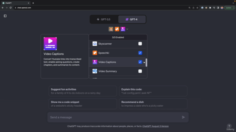Image resolution: width=236 pixels, height=132 pixels.
Task: Click the '3/3 Enabled' header text
Action: click(118, 37)
